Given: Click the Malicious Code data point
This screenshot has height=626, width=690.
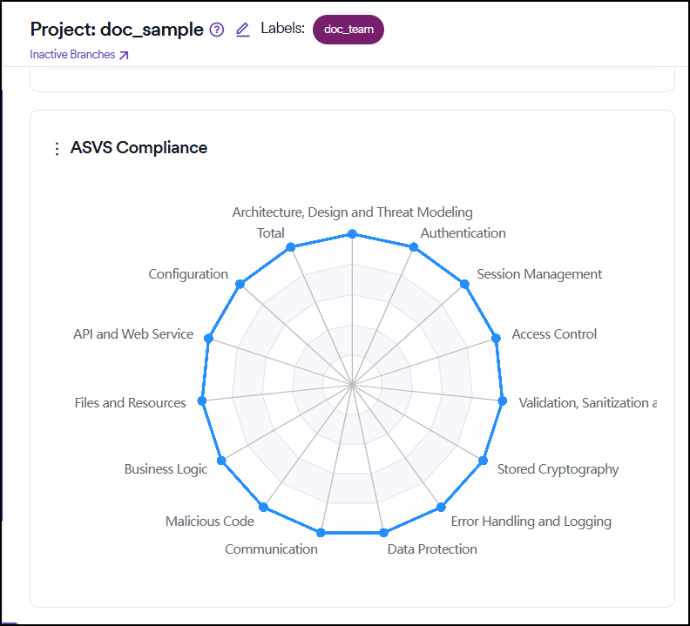Looking at the screenshot, I should 263,507.
